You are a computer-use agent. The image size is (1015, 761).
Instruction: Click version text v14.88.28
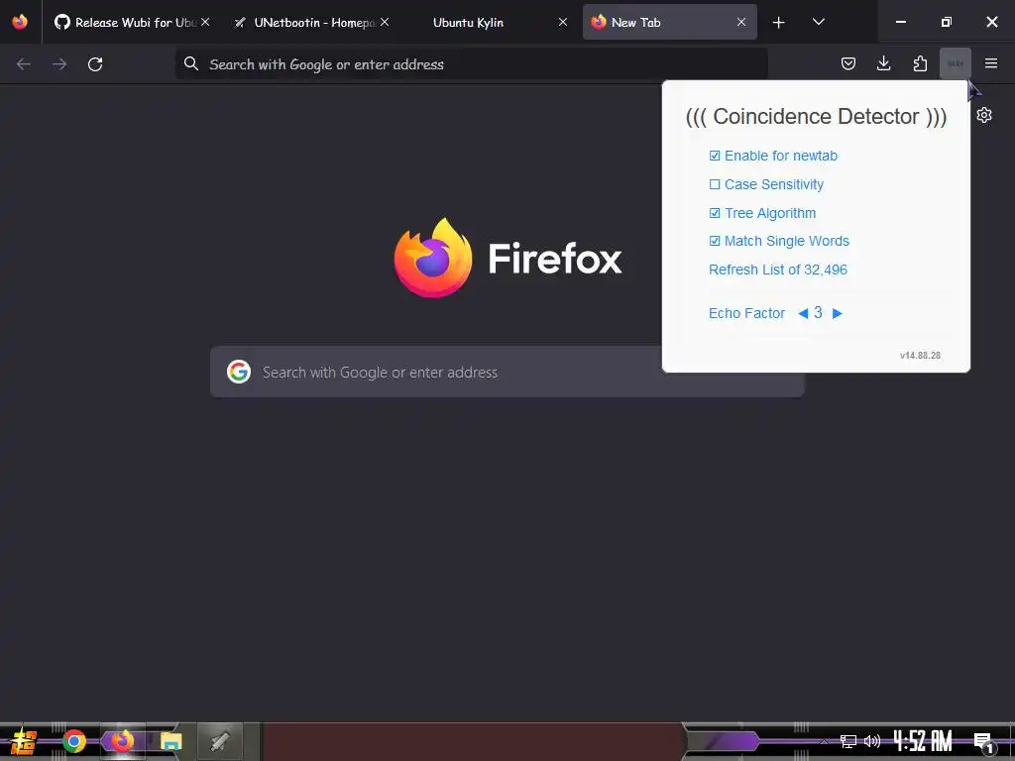click(920, 356)
